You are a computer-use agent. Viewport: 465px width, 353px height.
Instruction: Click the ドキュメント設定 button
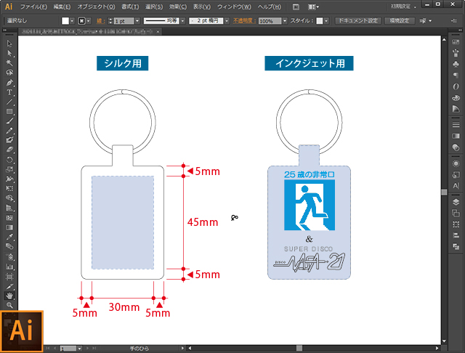(357, 21)
